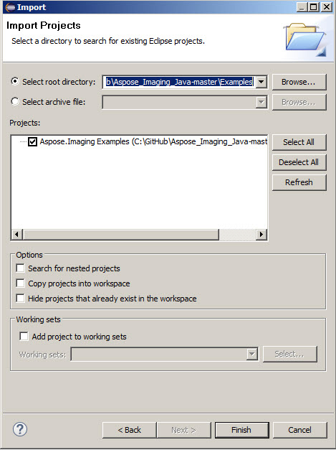Click the Finish button
The image size is (336, 450).
(241, 430)
